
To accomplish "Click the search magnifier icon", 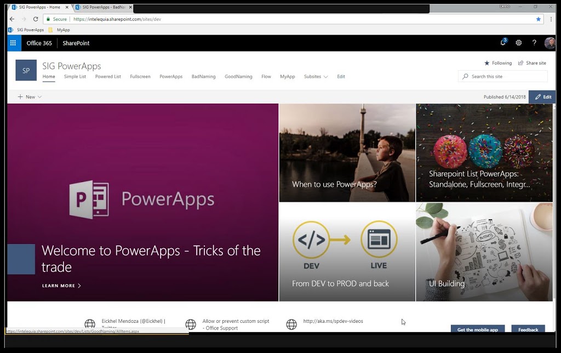I will pos(465,76).
